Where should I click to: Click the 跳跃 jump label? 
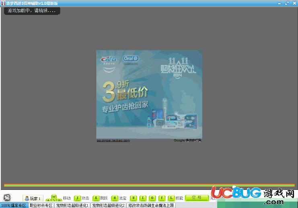tap(104, 198)
